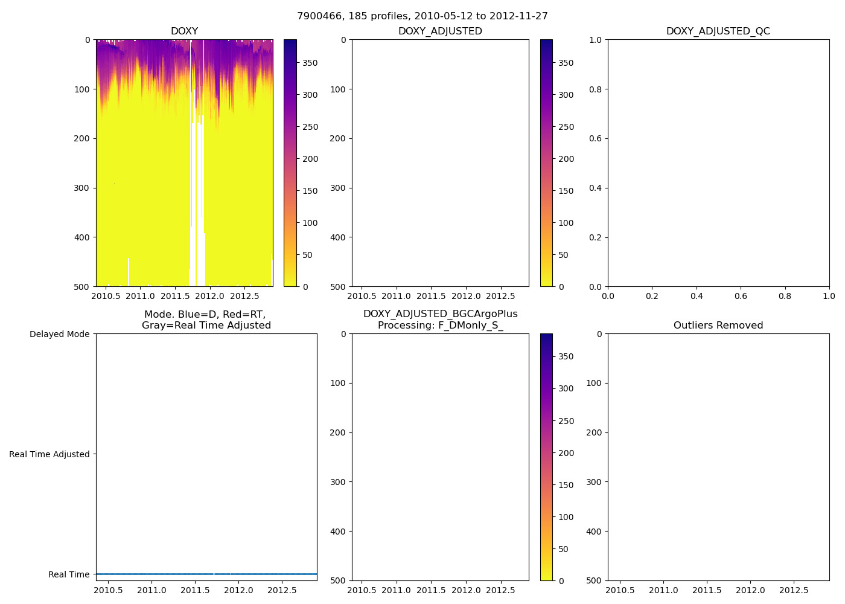This screenshot has height=604, width=845.
Task: Select the Real Time Adjusted axis label
Action: click(49, 454)
